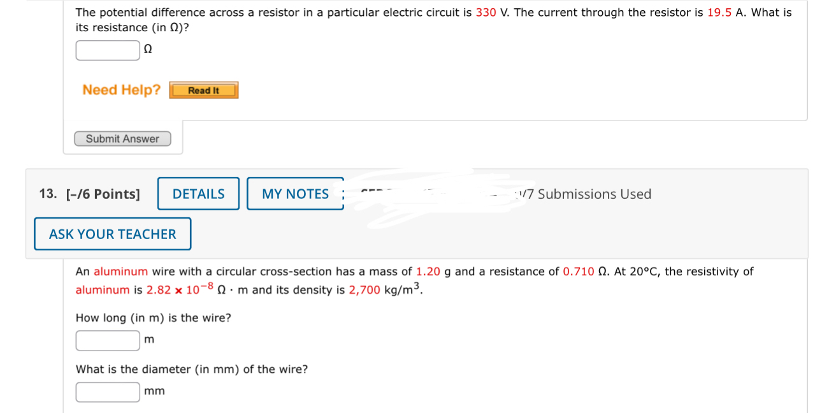822x413 pixels.
Task: Select the wire length answer field
Action: pyautogui.click(x=107, y=340)
